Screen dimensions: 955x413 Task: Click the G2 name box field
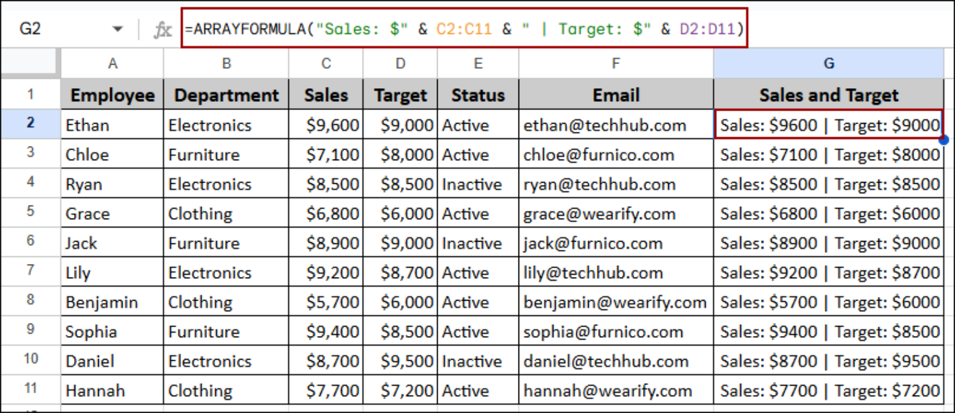tap(56, 29)
